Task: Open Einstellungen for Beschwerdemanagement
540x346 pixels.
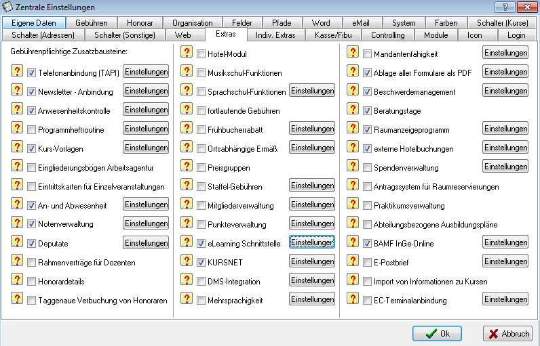Action: point(505,91)
